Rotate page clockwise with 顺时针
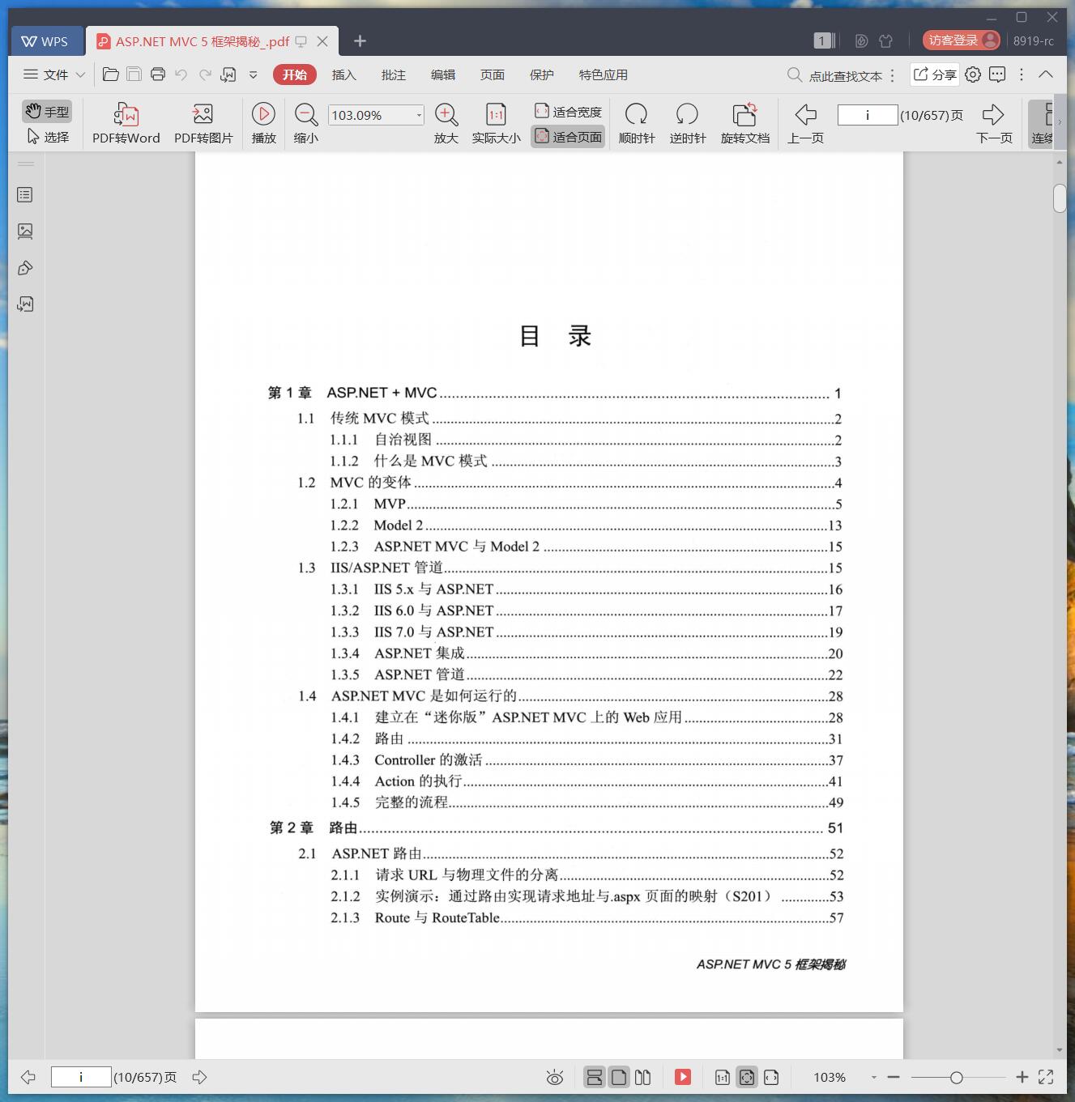Screen dimensions: 1075x1102 pyautogui.click(x=637, y=123)
